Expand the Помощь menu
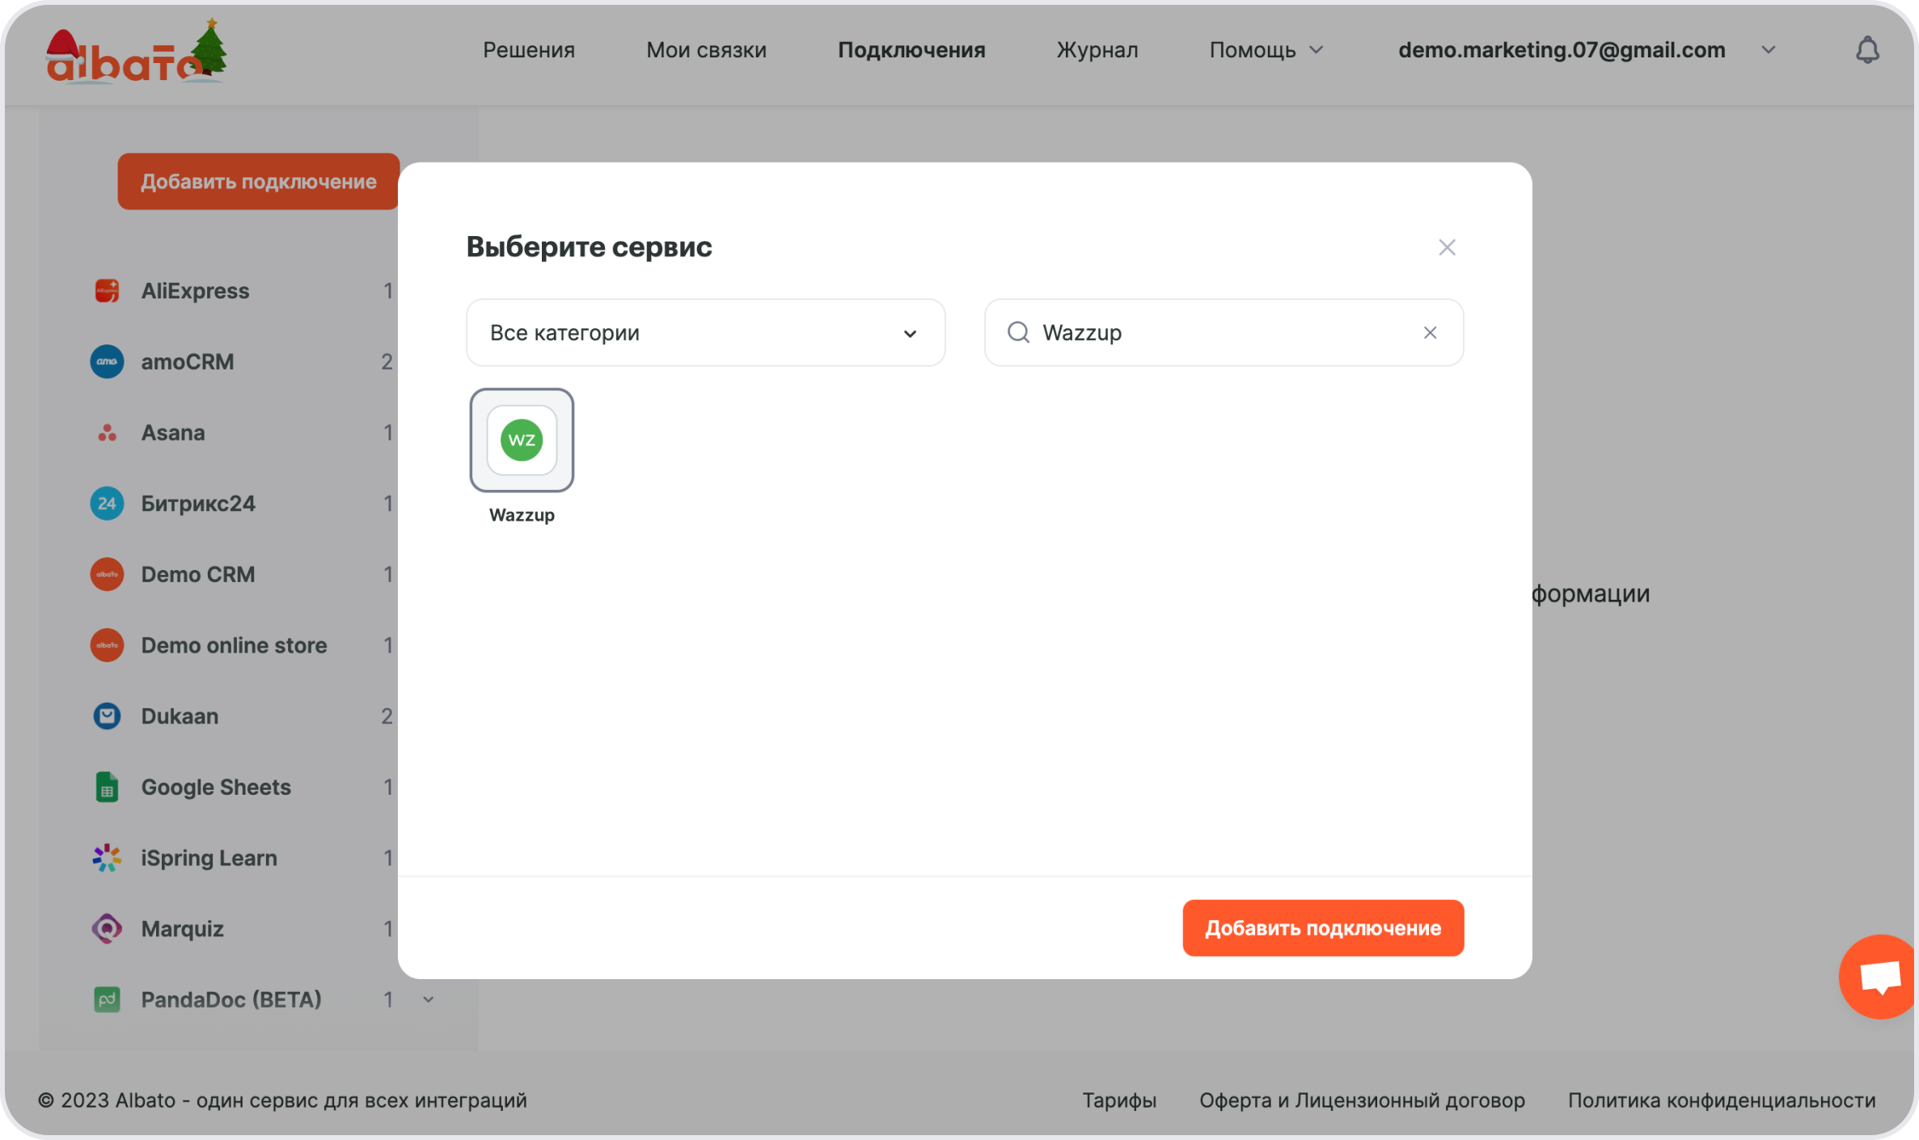The height and width of the screenshot is (1140, 1919). pyautogui.click(x=1266, y=50)
